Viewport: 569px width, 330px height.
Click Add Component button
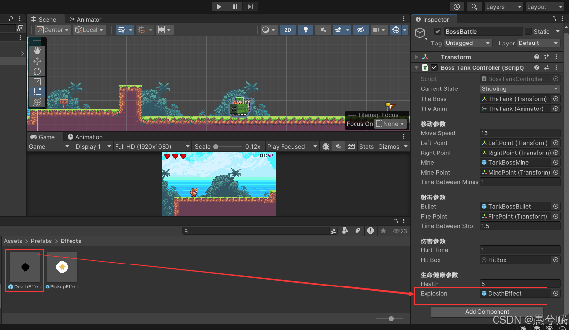click(x=487, y=311)
